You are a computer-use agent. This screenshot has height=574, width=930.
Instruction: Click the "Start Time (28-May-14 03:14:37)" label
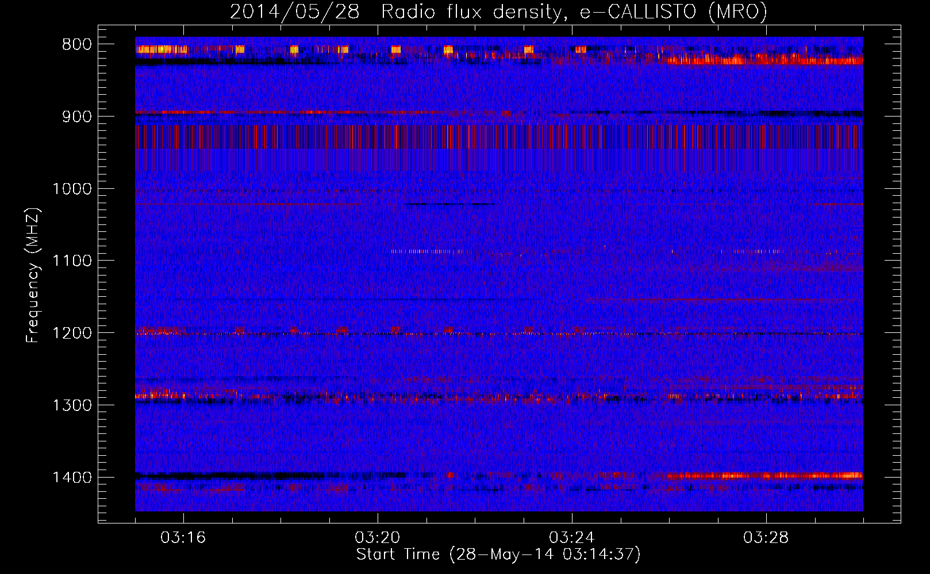pyautogui.click(x=498, y=554)
